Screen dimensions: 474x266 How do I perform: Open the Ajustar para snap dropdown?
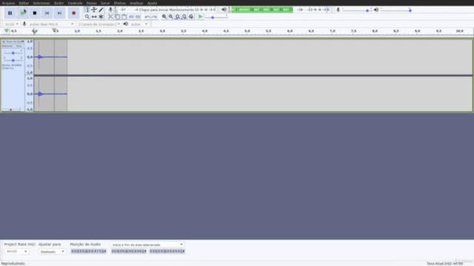pos(52,251)
